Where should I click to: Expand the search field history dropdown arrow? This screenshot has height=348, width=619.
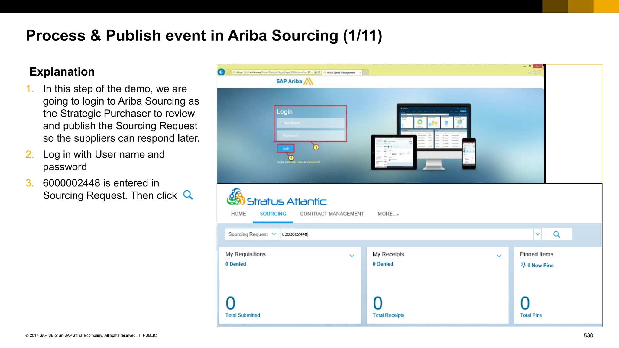tap(537, 234)
